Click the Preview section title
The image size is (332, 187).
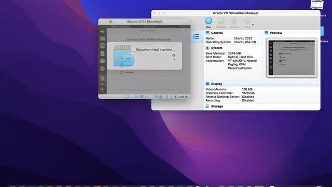point(276,33)
